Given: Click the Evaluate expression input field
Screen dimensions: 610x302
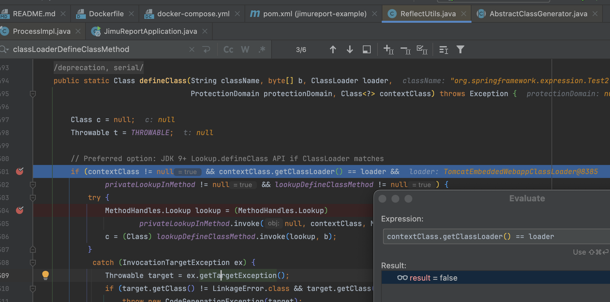Looking at the screenshot, I should (496, 236).
